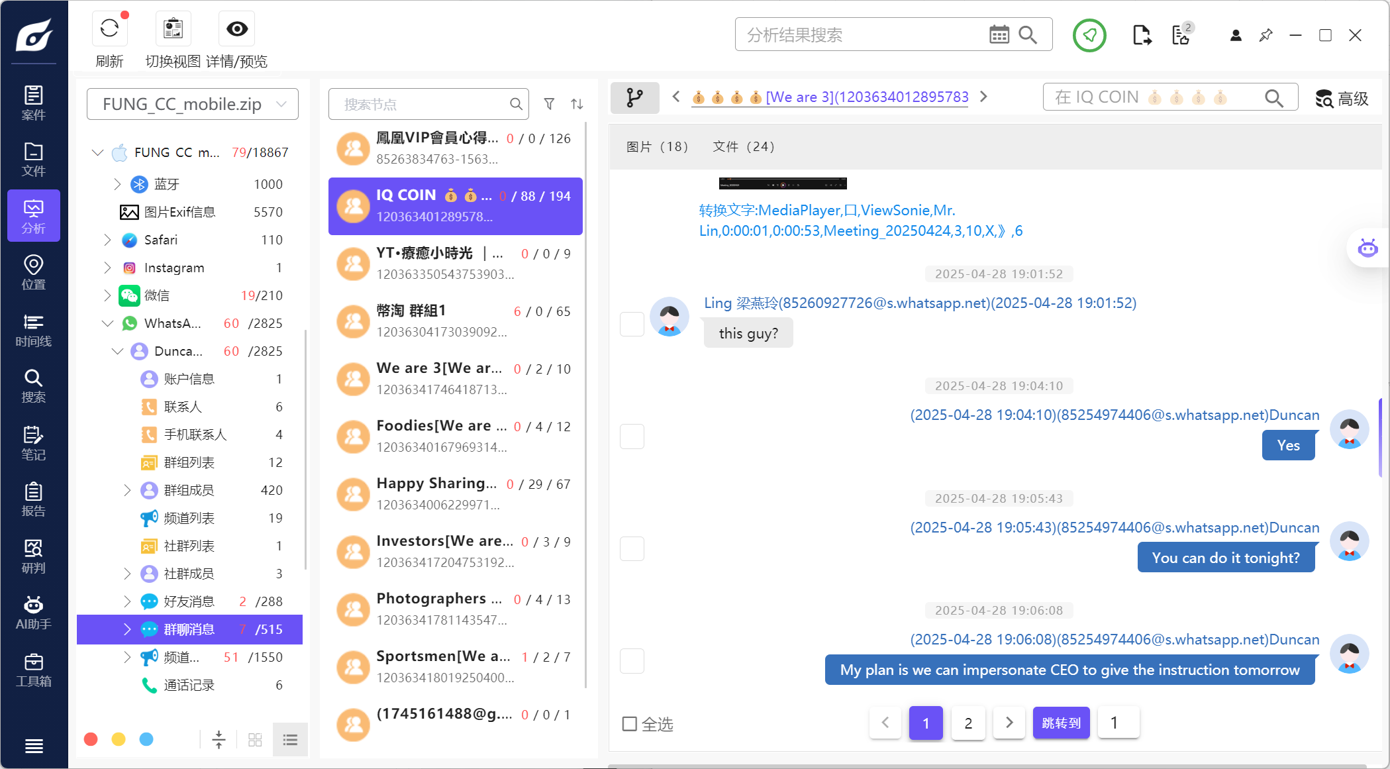1390x769 pixels.
Task: Click the Refresh (刷新) icon
Action: pyautogui.click(x=109, y=29)
